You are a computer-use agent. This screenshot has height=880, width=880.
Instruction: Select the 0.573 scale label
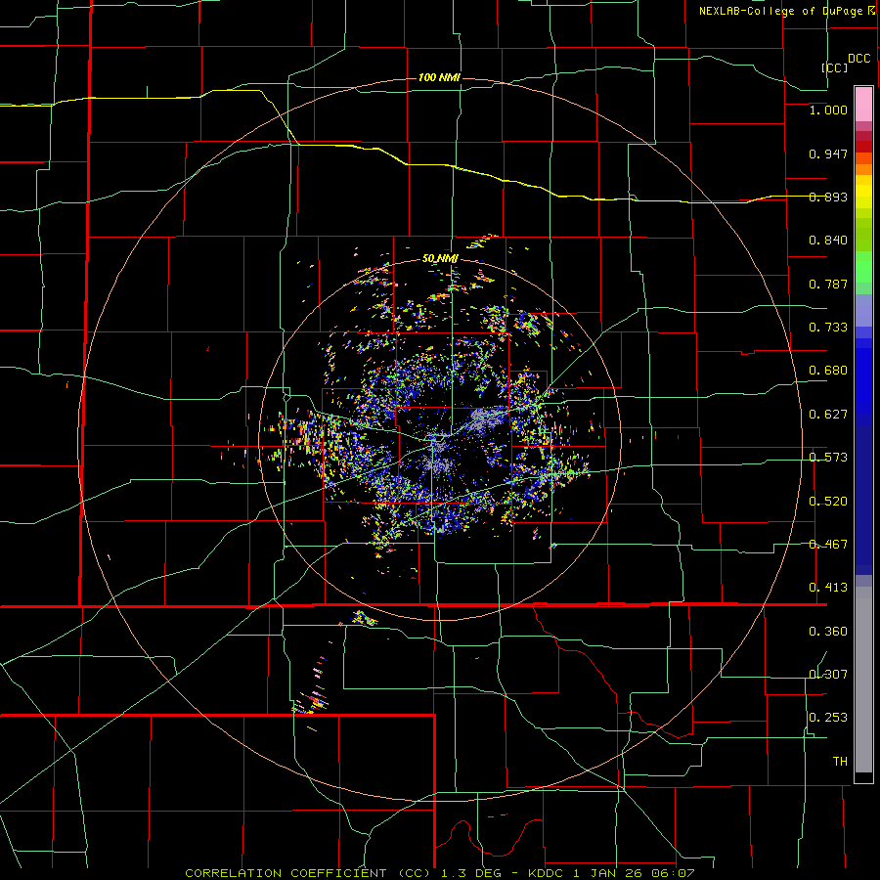pyautogui.click(x=828, y=458)
